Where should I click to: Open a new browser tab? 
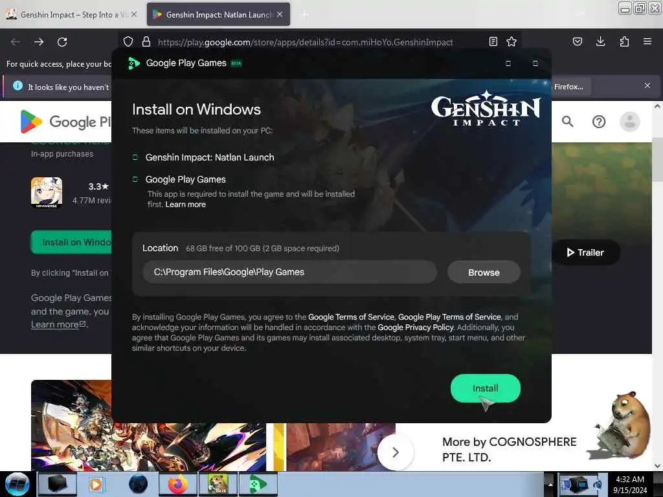[x=304, y=15]
